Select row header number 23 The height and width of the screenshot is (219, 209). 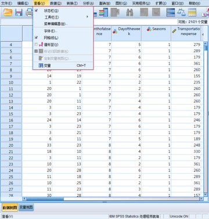11,164
